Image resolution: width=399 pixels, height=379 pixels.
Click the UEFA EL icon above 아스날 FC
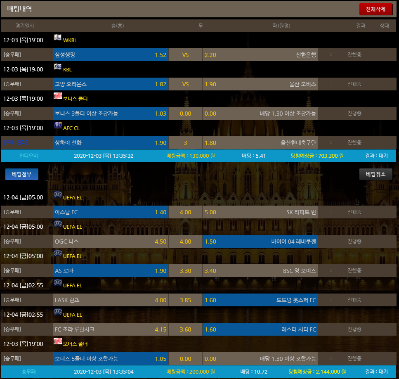(x=58, y=195)
